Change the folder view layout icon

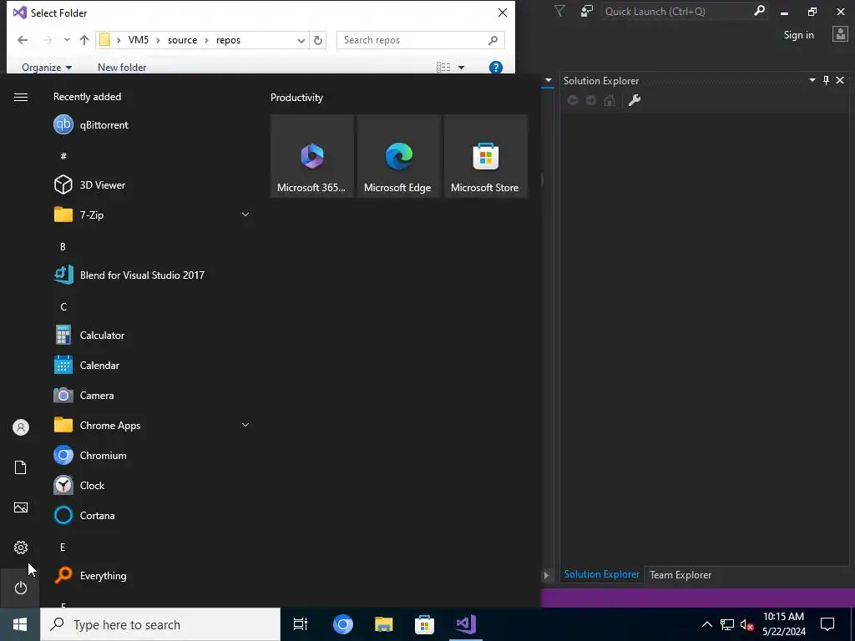click(x=443, y=67)
